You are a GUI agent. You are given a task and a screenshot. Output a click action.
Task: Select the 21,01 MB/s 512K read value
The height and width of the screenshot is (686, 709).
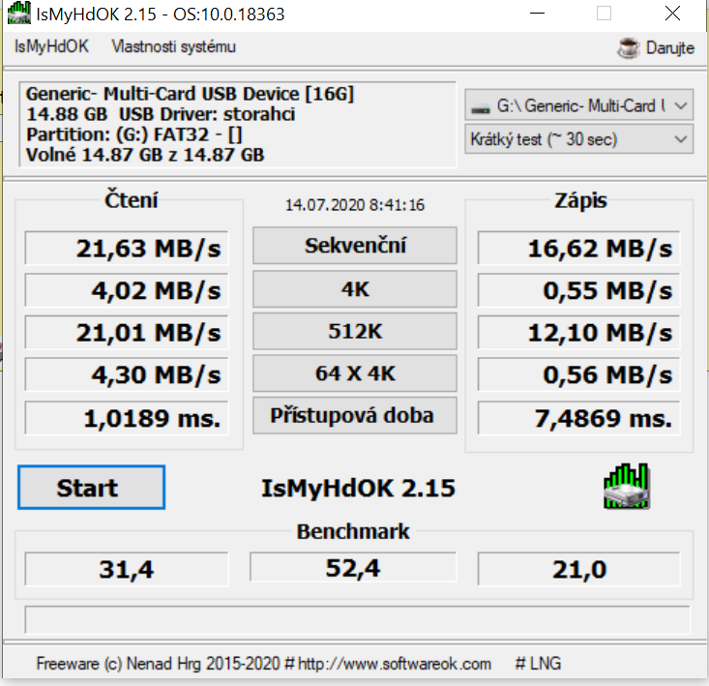[x=127, y=332]
